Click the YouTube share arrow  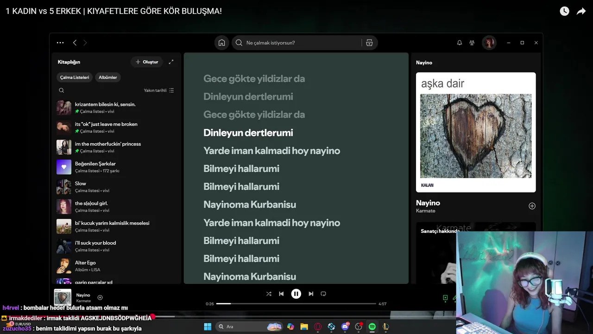click(x=581, y=11)
